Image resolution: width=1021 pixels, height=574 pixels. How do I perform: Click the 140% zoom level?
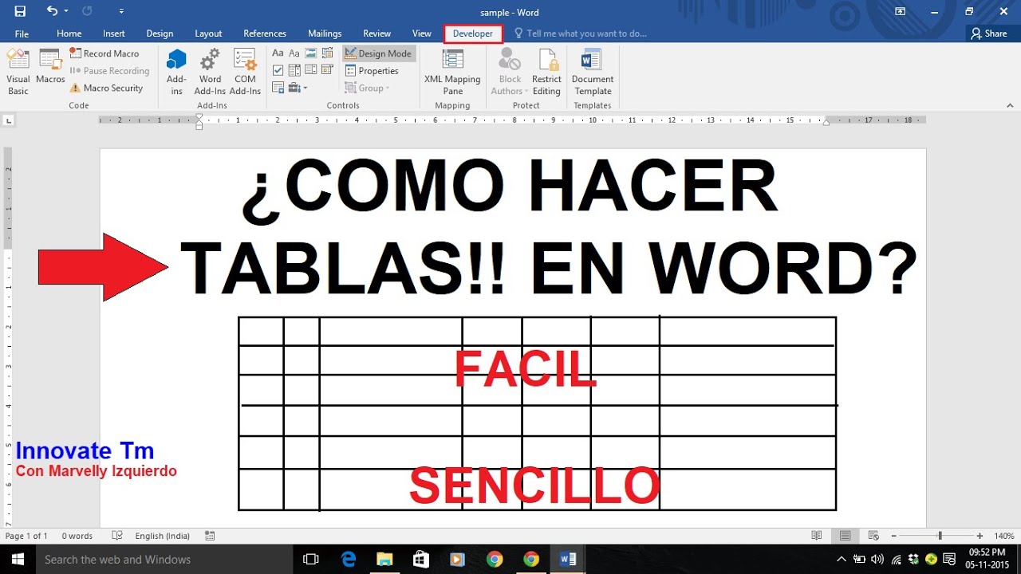tap(1004, 536)
